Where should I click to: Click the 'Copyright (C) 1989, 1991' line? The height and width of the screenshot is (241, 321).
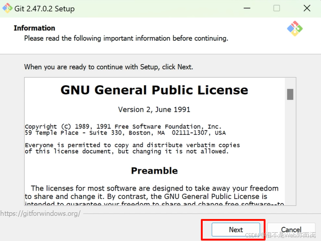123,126
